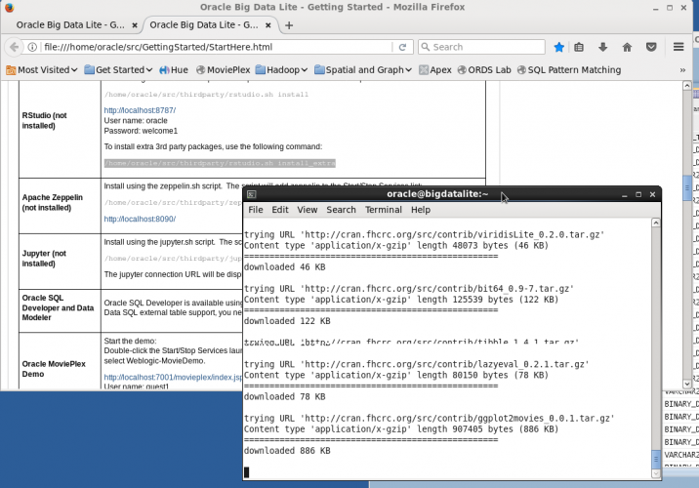Expand the Most Visited bookmarks dropdown
The width and height of the screenshot is (699, 488).
(42, 70)
